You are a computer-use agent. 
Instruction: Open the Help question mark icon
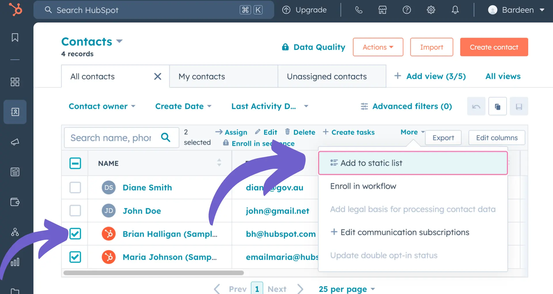coord(407,10)
